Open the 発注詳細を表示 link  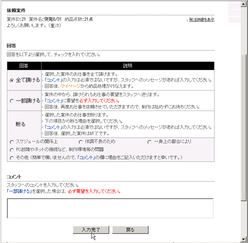tap(201, 20)
